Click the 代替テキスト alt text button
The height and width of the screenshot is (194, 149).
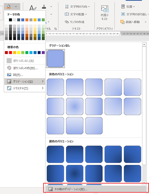click(105, 13)
